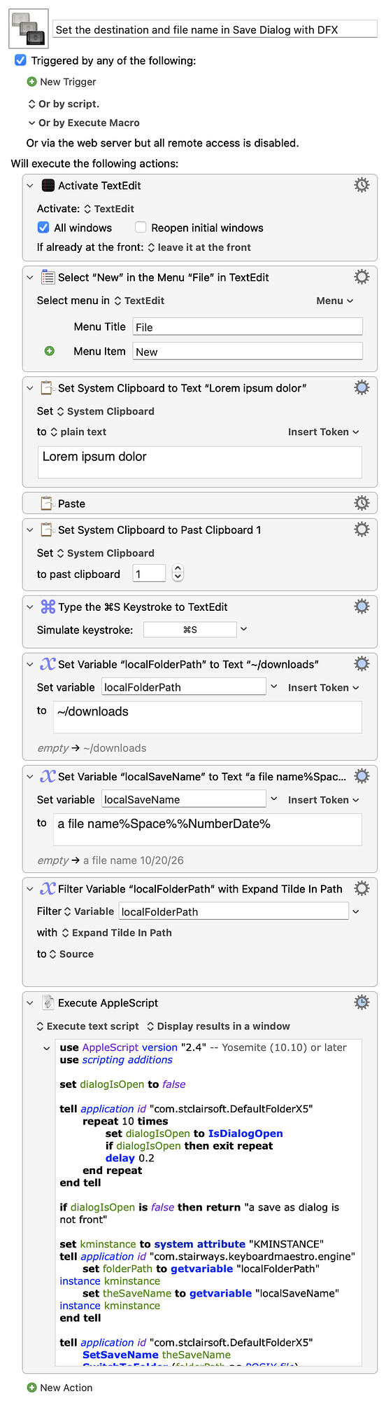Click green plus icon beside Menu Item
This screenshot has width=386, height=1401.
pyautogui.click(x=50, y=351)
